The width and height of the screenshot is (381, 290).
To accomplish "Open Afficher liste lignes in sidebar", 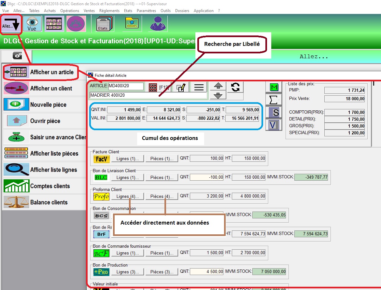I will (x=45, y=170).
